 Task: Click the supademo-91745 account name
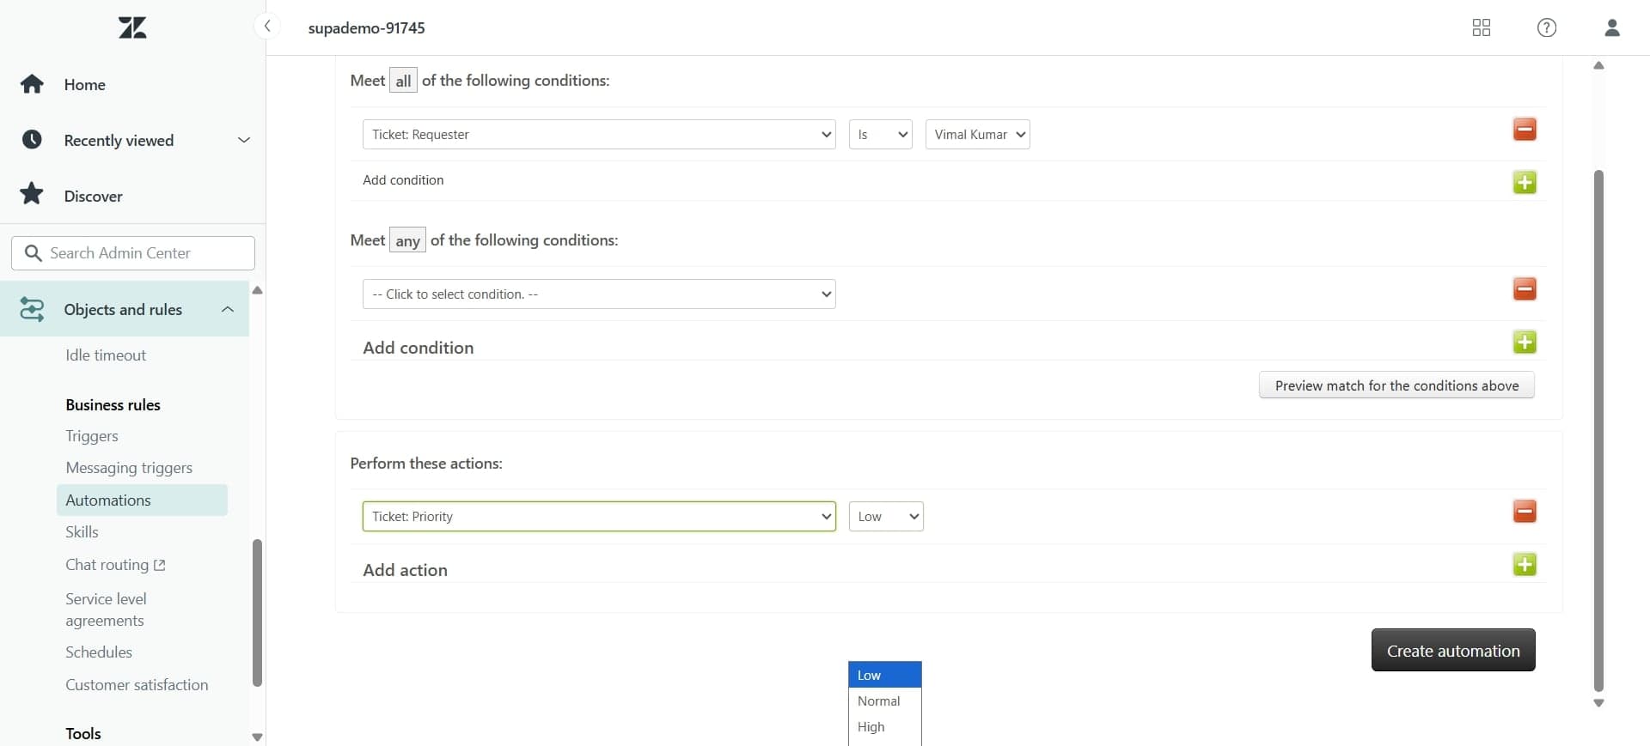(x=367, y=28)
